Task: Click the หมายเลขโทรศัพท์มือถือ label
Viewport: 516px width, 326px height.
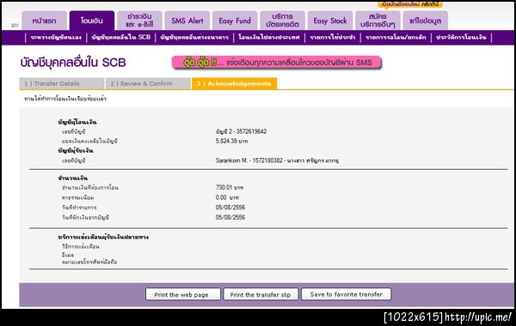Action: (89, 262)
